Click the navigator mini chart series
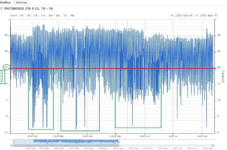 pos(76,142)
